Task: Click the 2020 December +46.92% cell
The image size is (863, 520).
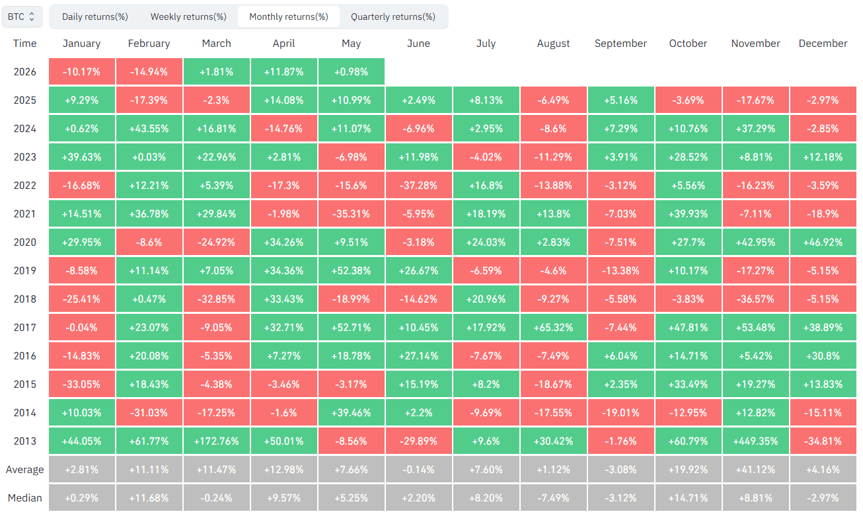Action: (x=823, y=242)
